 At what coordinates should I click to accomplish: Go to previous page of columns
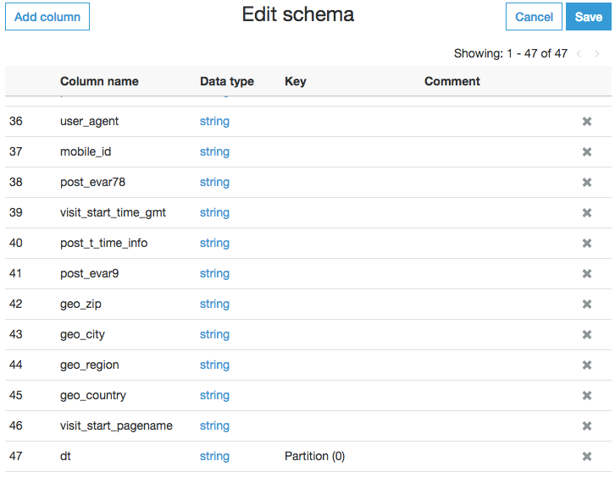[x=579, y=53]
